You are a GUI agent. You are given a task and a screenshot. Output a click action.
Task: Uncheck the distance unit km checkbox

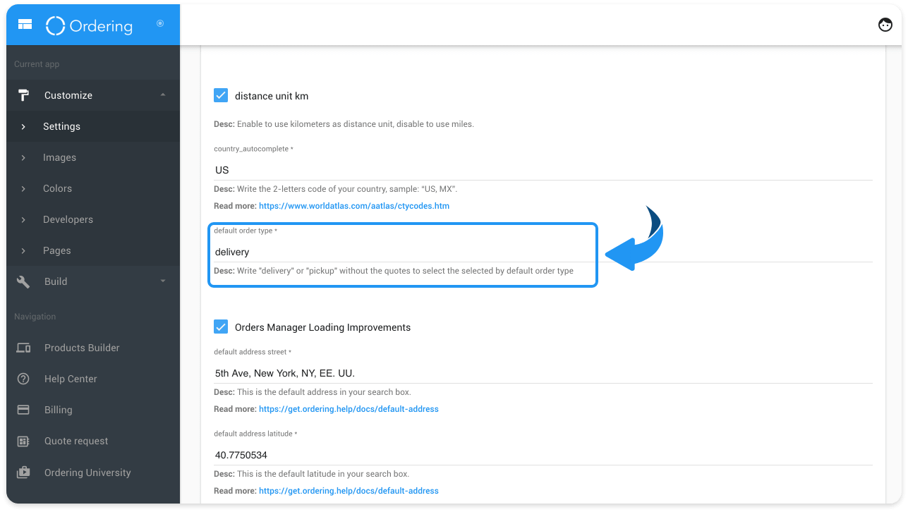(x=221, y=95)
